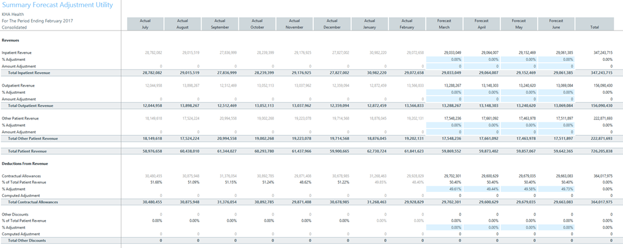
Task: Select Outpatient Amount Adjustment cell for June
Action: (557, 99)
